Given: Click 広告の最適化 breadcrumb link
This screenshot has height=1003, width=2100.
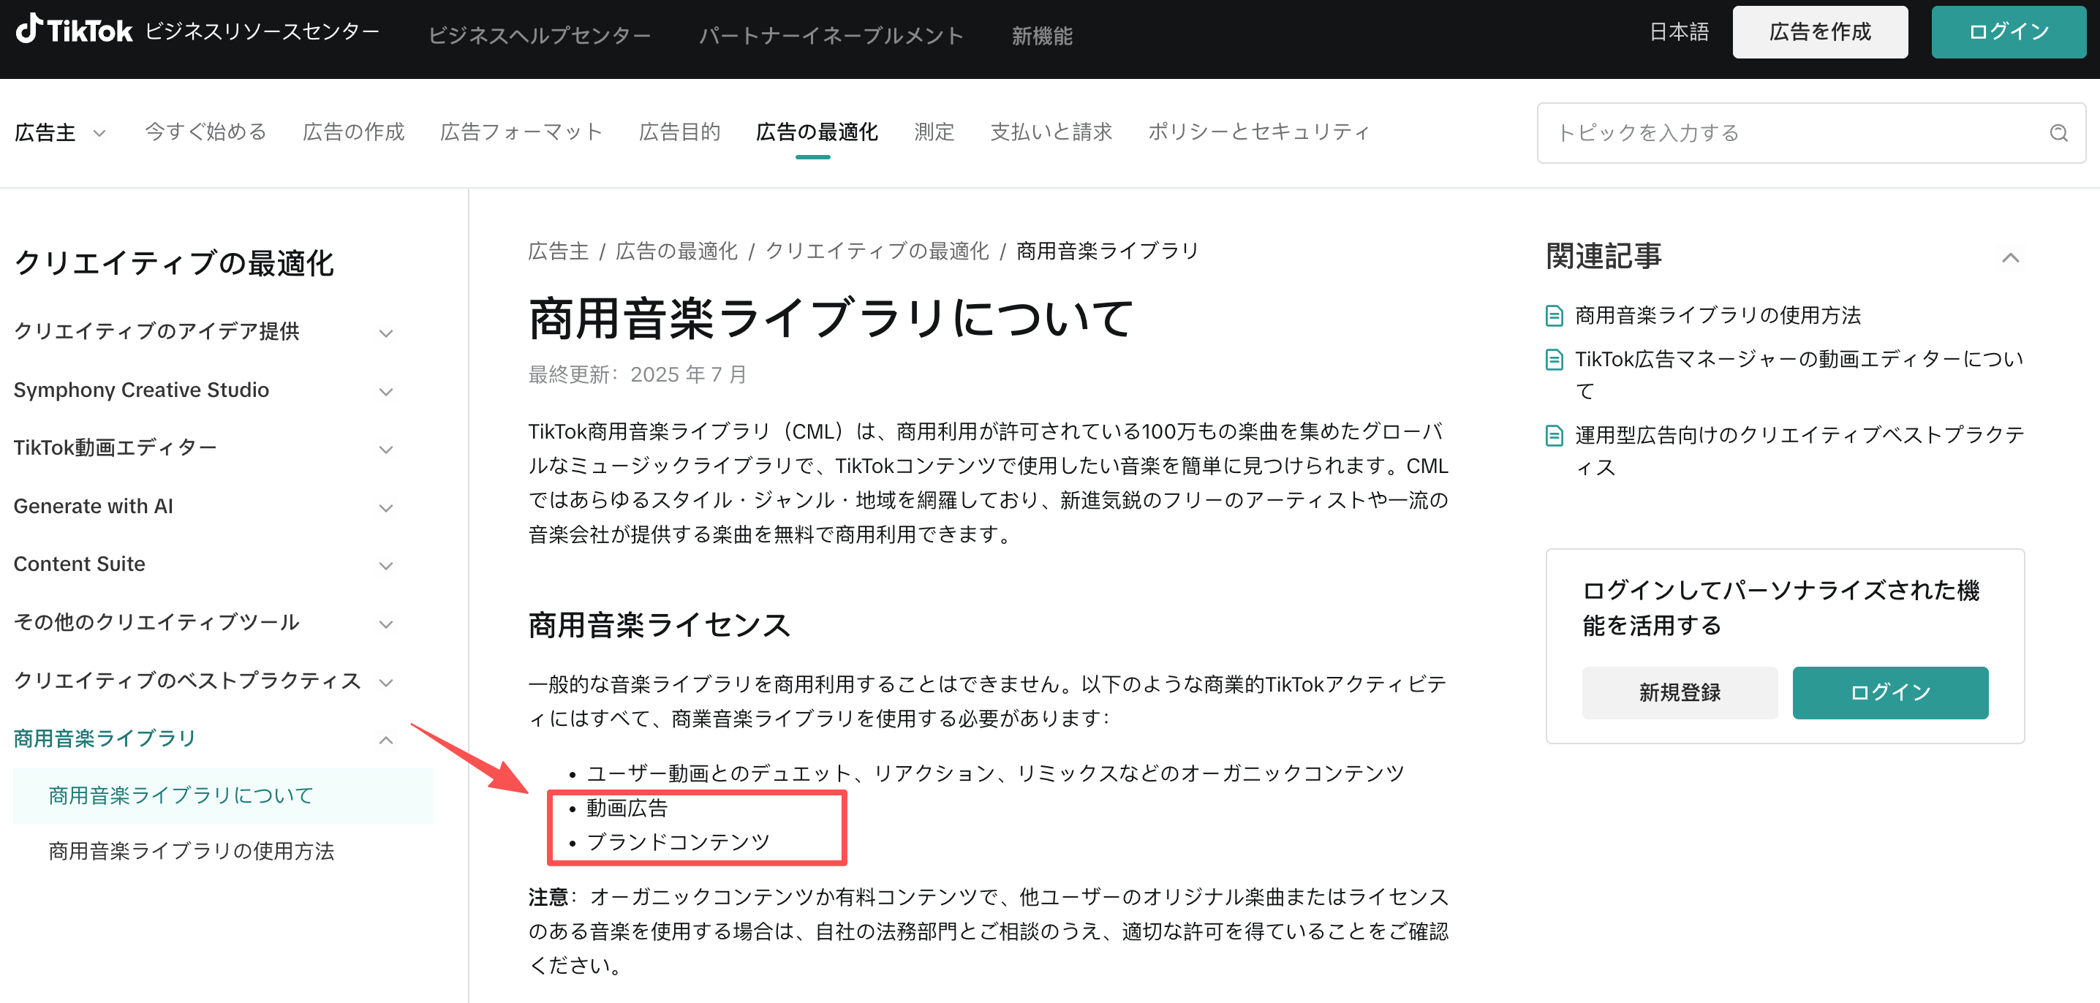Looking at the screenshot, I should (x=676, y=251).
